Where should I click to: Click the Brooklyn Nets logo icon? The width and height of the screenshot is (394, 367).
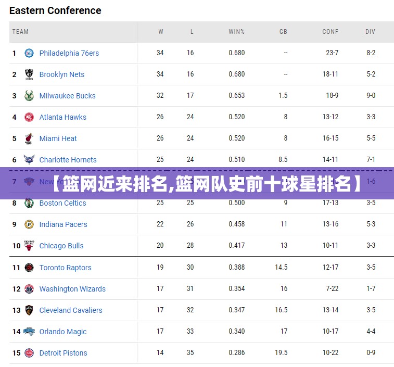click(29, 74)
